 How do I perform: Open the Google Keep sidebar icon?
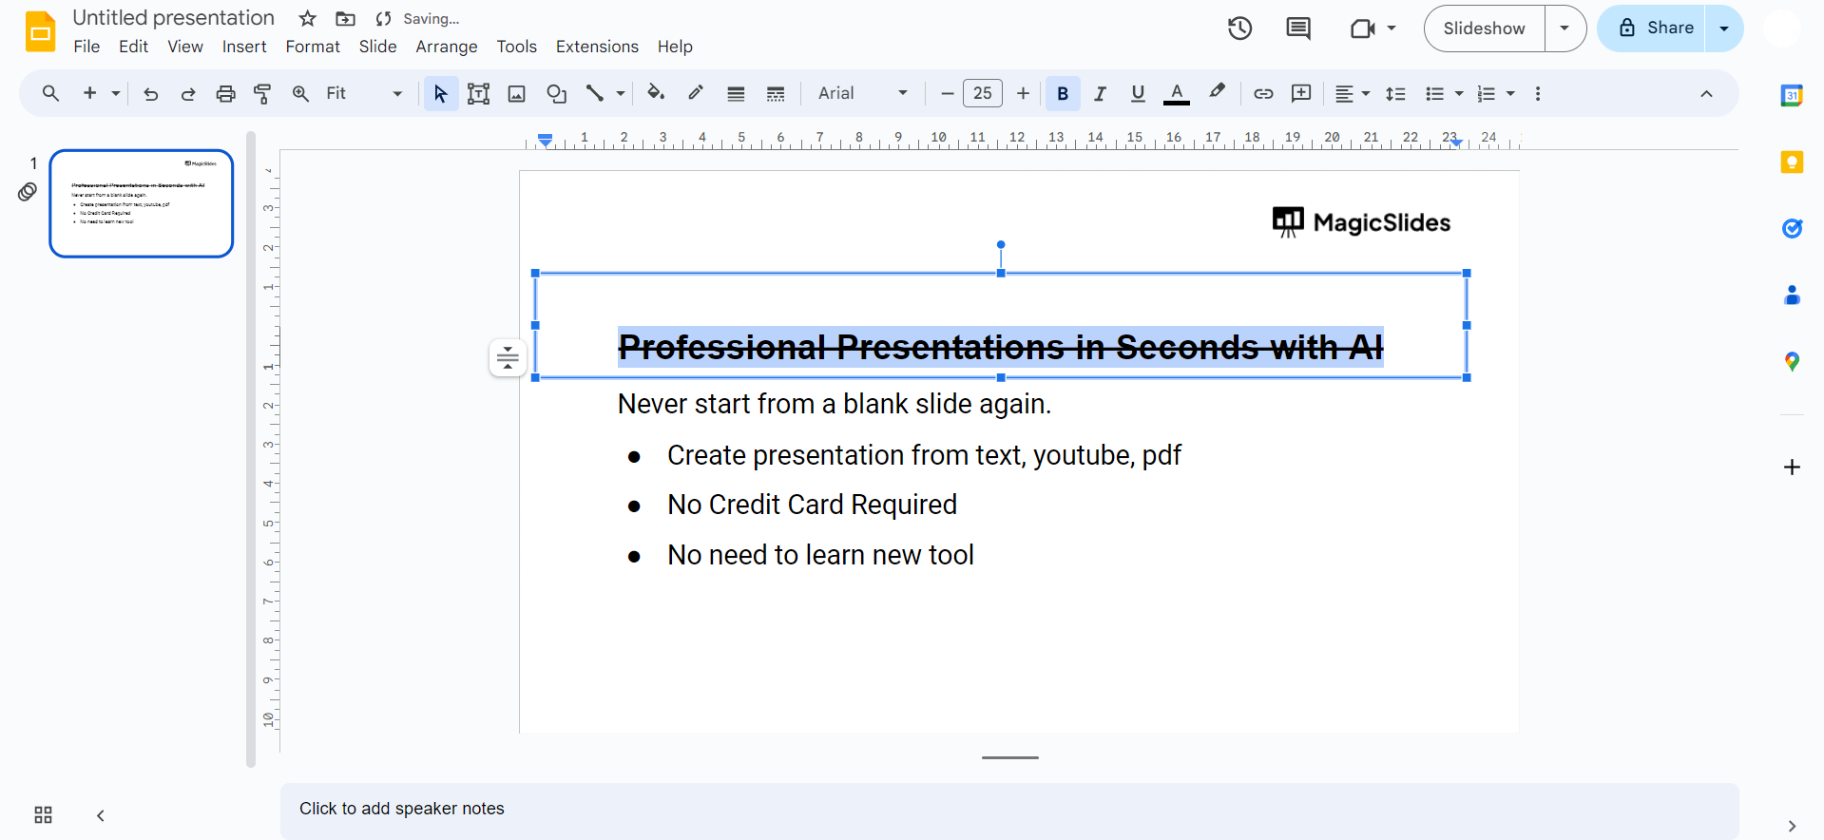point(1792,162)
